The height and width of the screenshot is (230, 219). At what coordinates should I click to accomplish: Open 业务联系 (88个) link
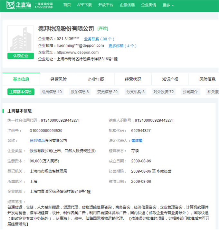tap(99, 39)
